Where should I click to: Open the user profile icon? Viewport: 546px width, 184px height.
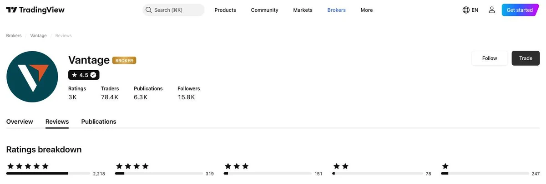(491, 10)
